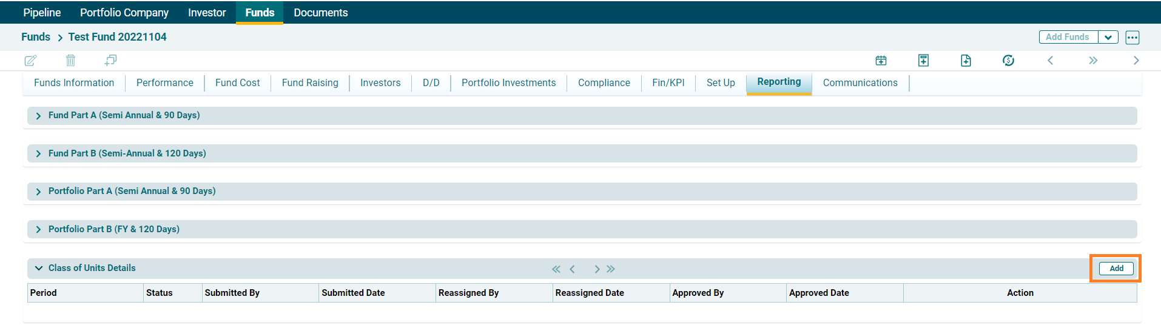Open the Add Funds dropdown arrow
The width and height of the screenshot is (1161, 325).
(1108, 38)
